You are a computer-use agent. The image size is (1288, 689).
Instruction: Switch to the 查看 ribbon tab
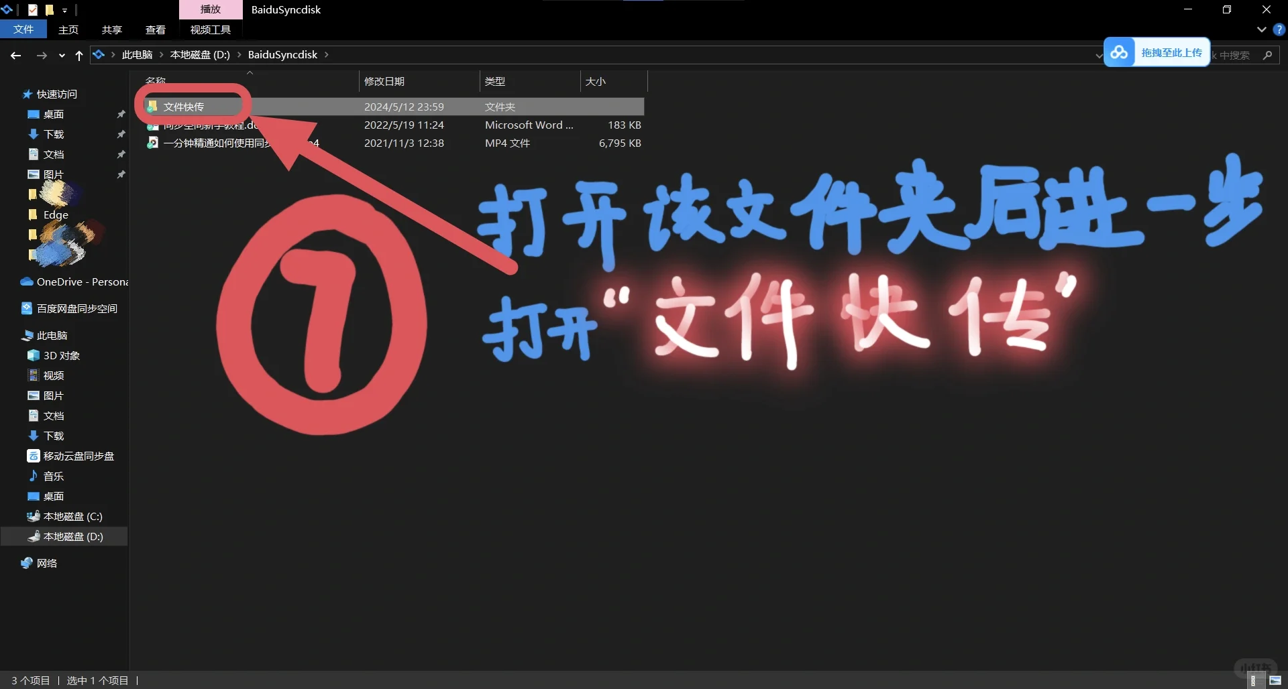pos(155,29)
